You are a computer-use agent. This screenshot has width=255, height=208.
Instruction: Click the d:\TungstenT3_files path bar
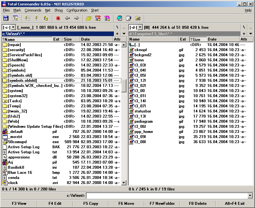tap(184, 34)
